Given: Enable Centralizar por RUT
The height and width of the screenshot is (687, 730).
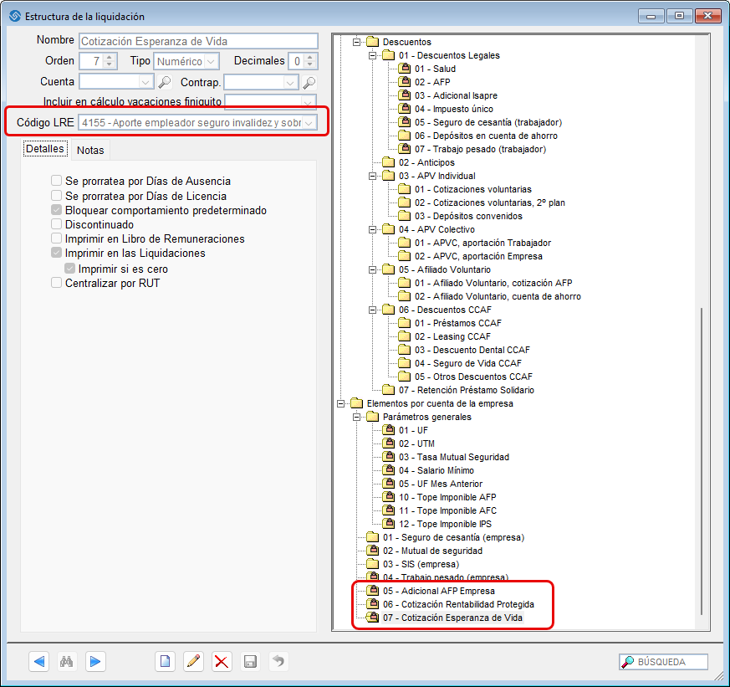Looking at the screenshot, I should 56,283.
